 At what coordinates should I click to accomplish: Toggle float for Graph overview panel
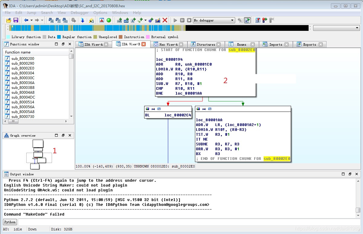63,135
